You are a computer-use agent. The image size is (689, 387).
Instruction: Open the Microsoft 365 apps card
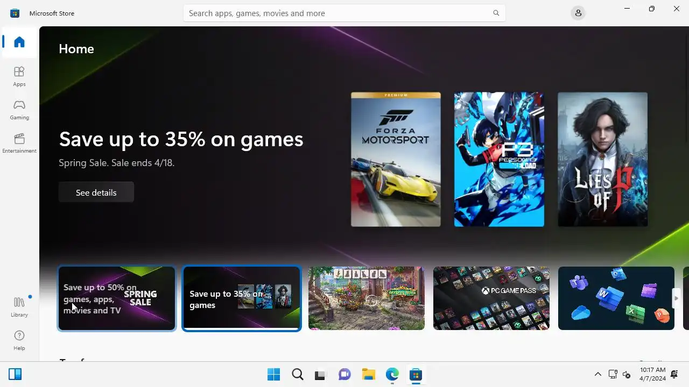[616, 298]
